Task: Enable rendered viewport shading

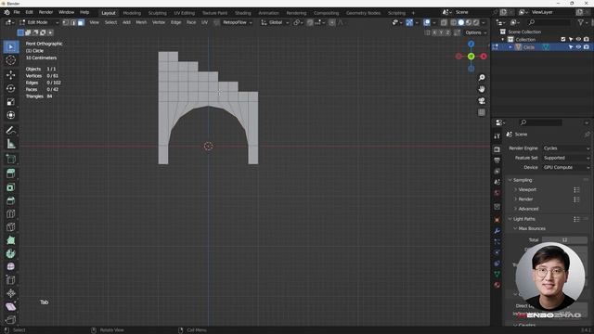Action: pyautogui.click(x=476, y=22)
